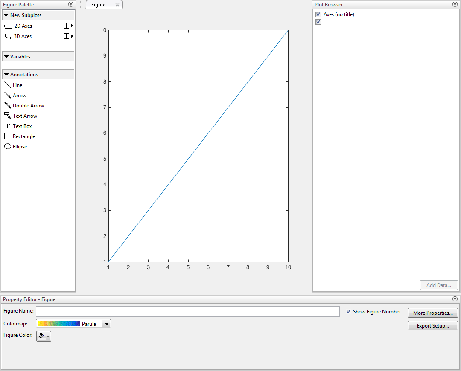Click the Parula colormap gradient swatch

coord(59,324)
